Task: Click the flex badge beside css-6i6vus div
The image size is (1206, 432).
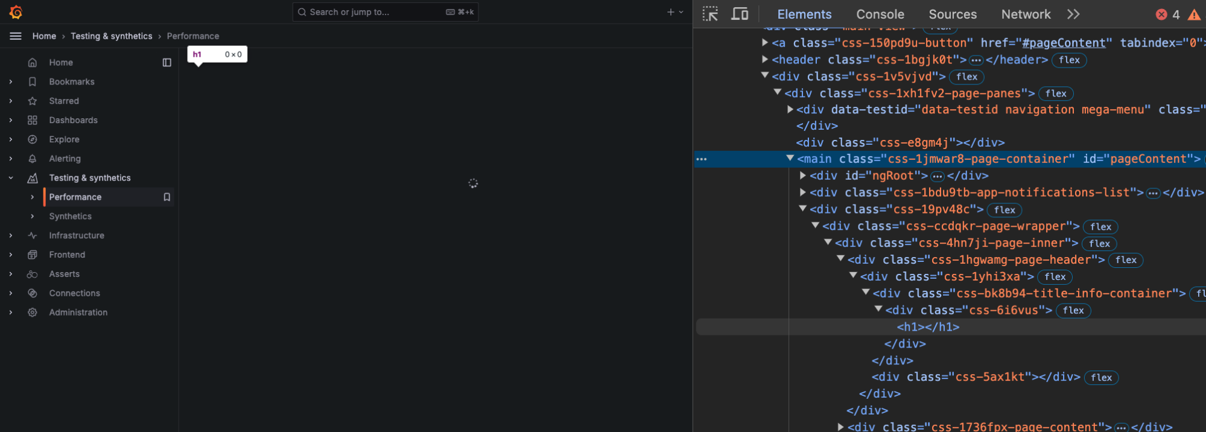Action: 1073,311
